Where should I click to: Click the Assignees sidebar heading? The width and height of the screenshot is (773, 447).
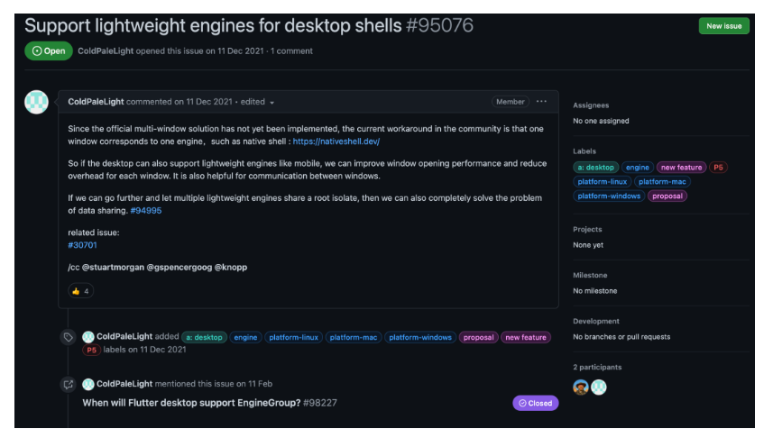point(591,105)
